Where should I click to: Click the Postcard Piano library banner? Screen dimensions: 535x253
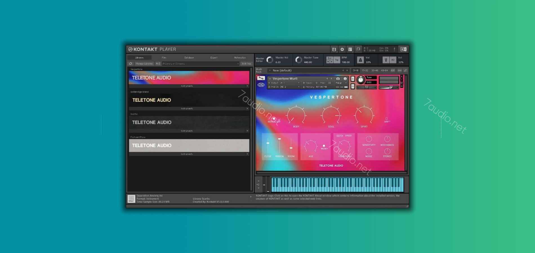[x=189, y=145]
